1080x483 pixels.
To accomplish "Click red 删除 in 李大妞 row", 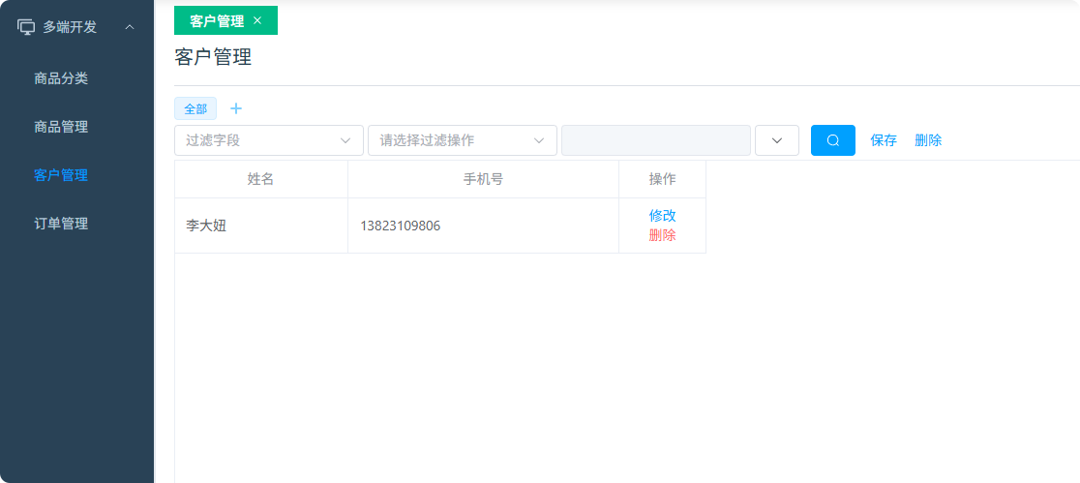I will (662, 235).
